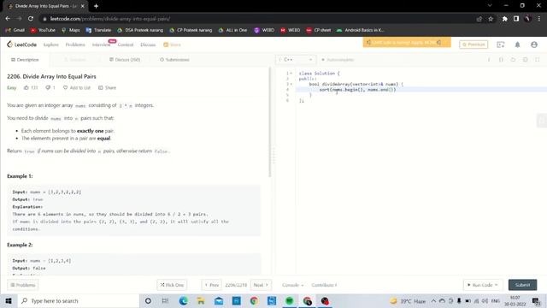The image size is (547, 308).
Task: Reload the page
Action: click(x=31, y=19)
